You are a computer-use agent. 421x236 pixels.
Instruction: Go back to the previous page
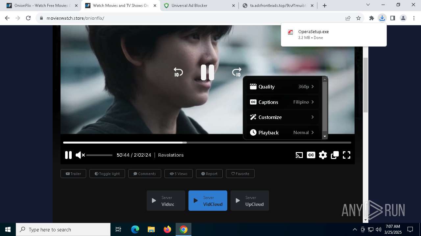point(7,18)
